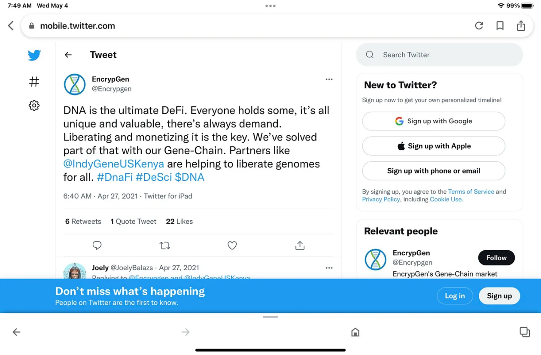View the 6 Retweets list
Image resolution: width=541 pixels, height=355 pixels.
[83, 221]
